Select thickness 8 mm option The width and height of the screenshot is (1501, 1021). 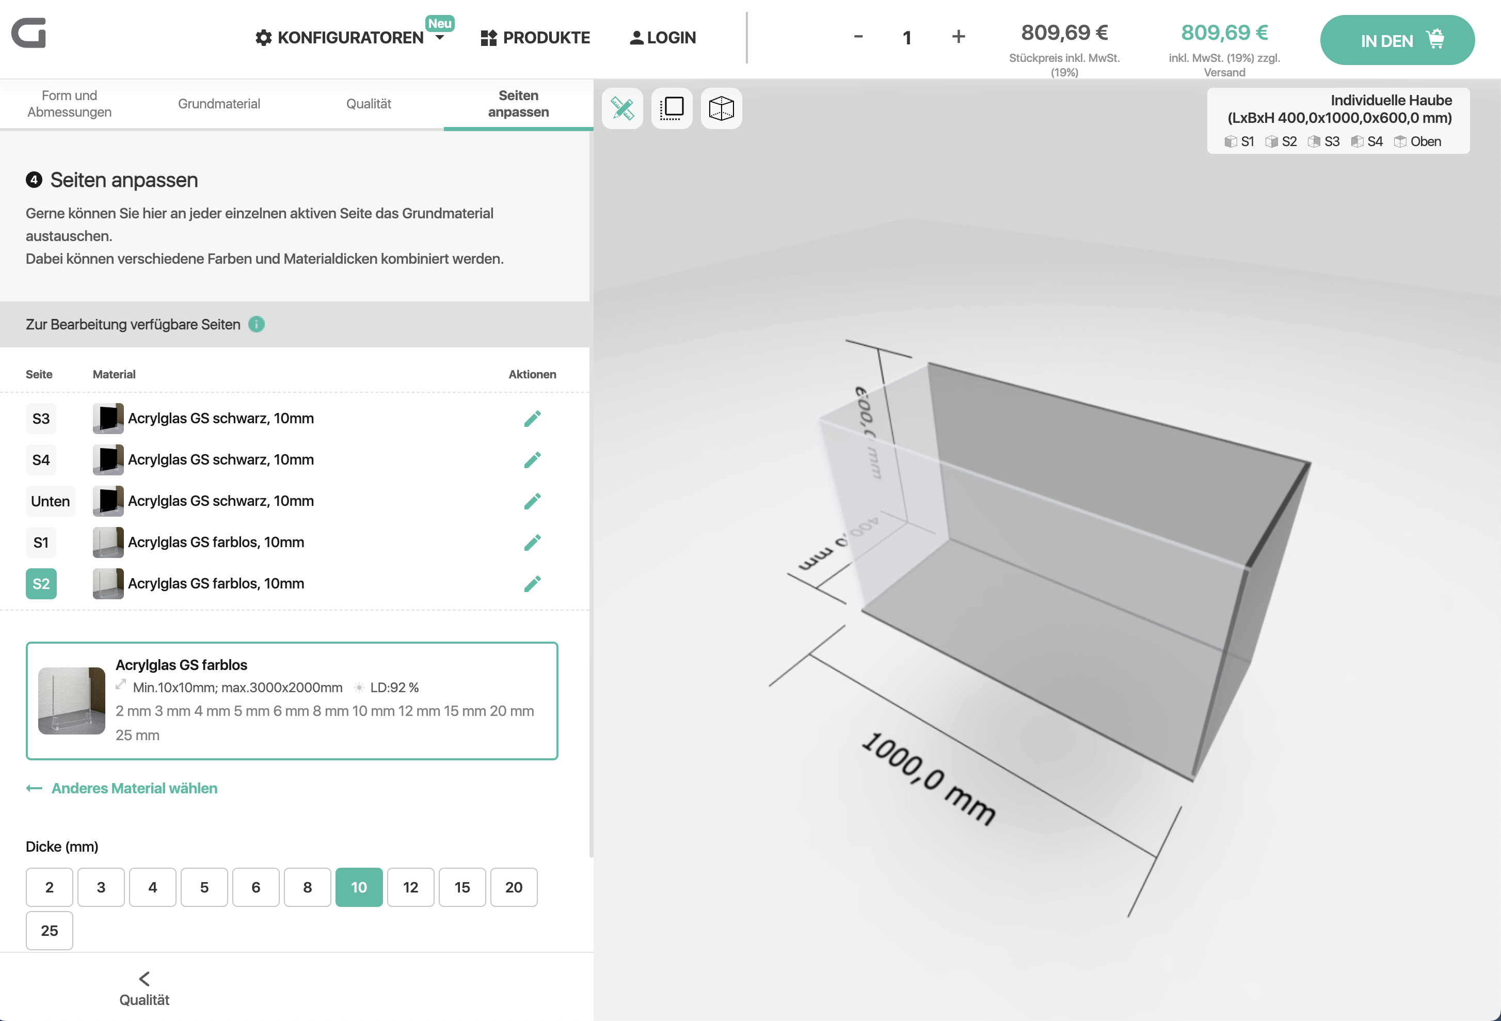coord(308,887)
